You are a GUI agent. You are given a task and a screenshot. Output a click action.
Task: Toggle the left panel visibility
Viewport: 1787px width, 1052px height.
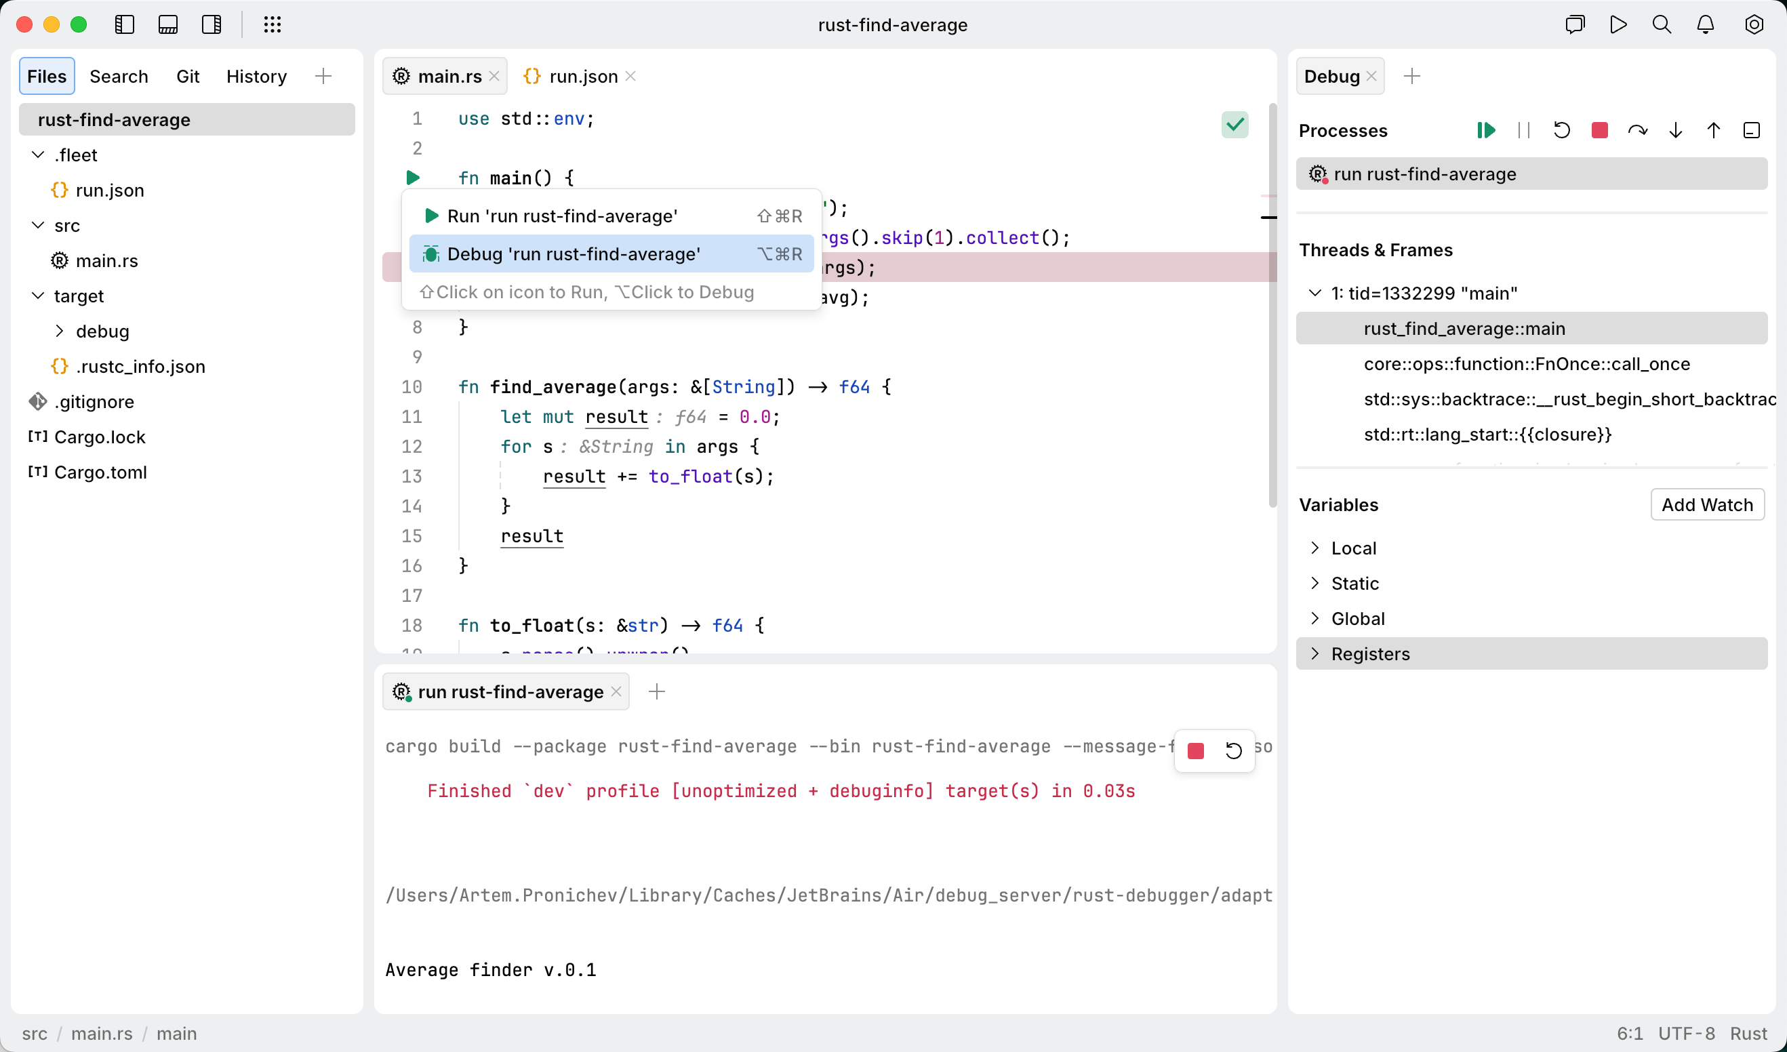pos(125,24)
